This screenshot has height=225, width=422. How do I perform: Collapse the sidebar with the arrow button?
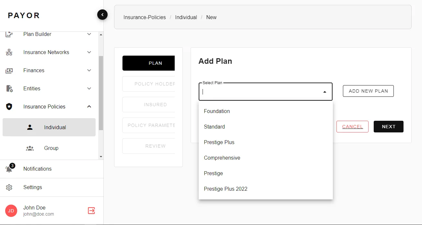click(x=102, y=15)
